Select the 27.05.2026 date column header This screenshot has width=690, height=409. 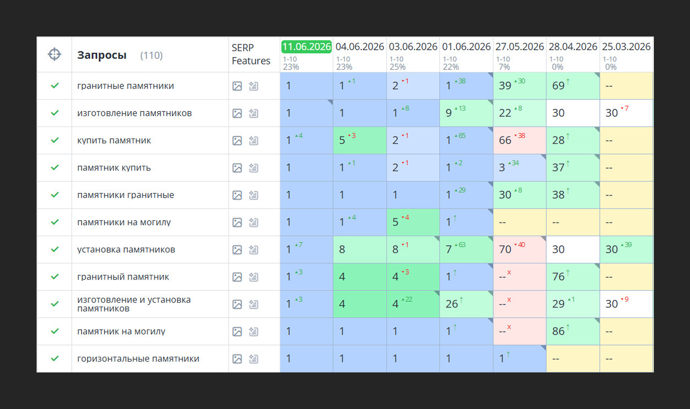pos(520,46)
